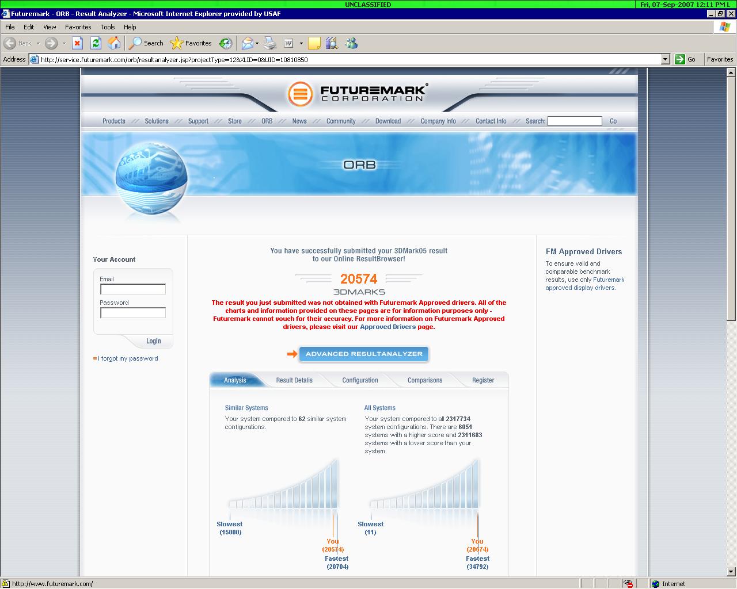Click the All Systems heading
The width and height of the screenshot is (737, 589).
[x=380, y=408]
